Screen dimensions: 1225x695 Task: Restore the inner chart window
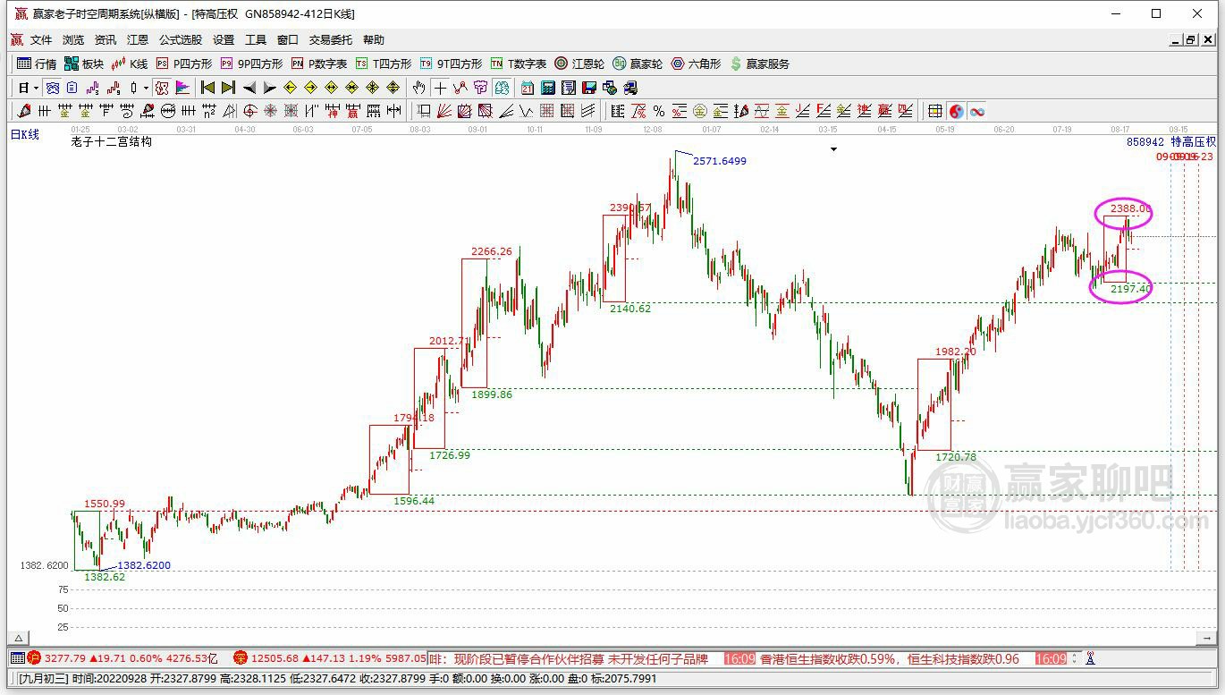coord(1190,40)
